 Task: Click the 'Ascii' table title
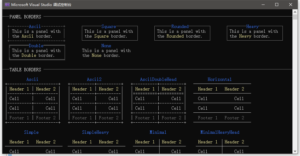(32, 79)
